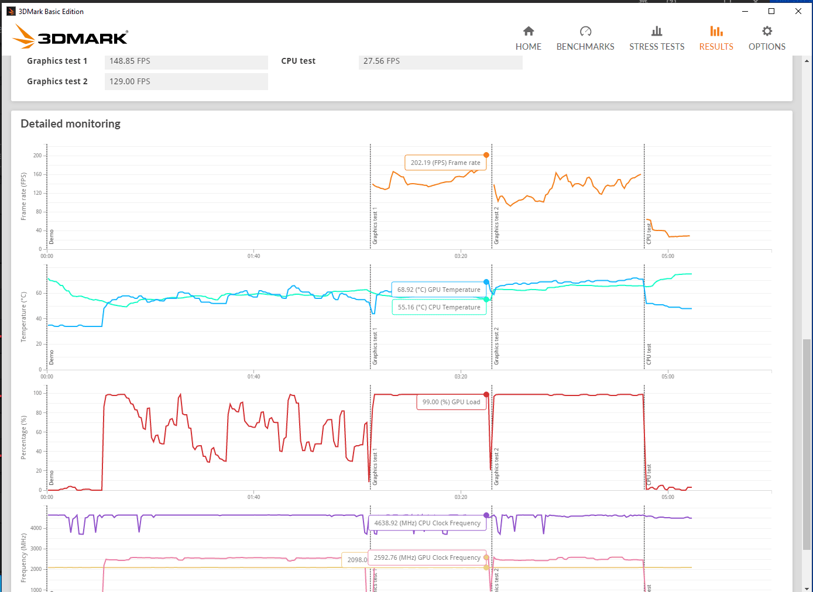Click the Frame rate (FPS) axis label
Screen dimensions: 813x592
coord(24,196)
